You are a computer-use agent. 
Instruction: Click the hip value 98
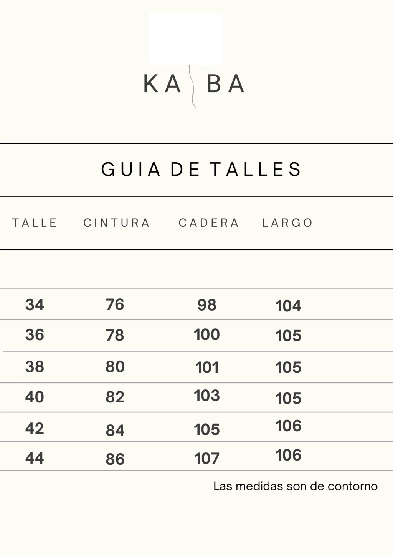click(x=207, y=305)
